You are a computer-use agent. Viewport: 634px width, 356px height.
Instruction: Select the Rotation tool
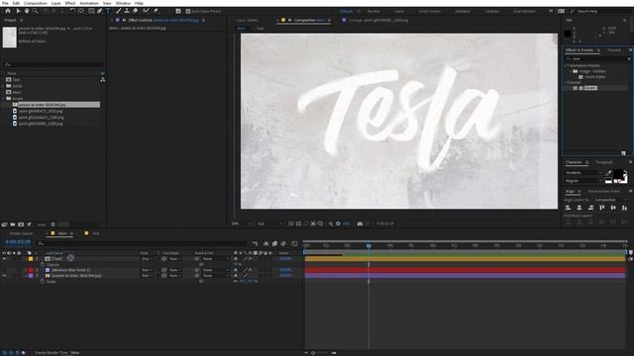click(72, 11)
